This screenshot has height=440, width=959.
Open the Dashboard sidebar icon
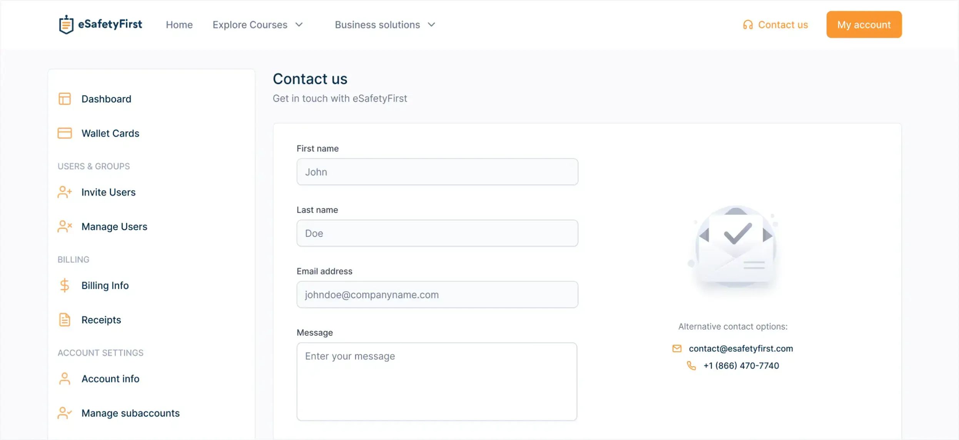[65, 99]
